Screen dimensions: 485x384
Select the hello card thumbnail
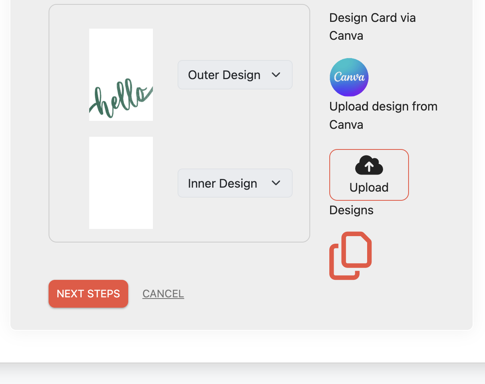[x=121, y=75]
